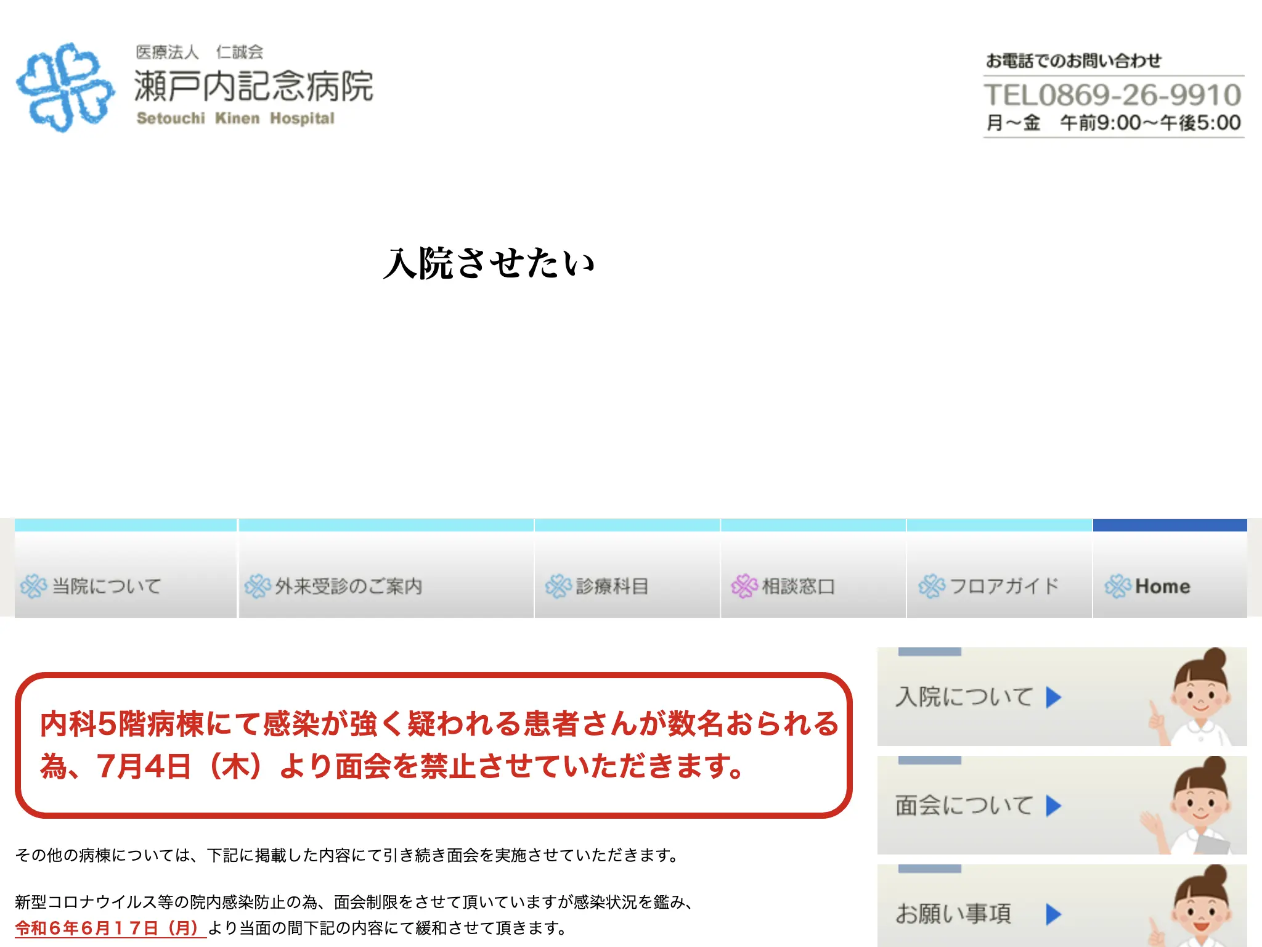
Task: Click the 医療法人 仁誠会 text
Action: [x=200, y=52]
